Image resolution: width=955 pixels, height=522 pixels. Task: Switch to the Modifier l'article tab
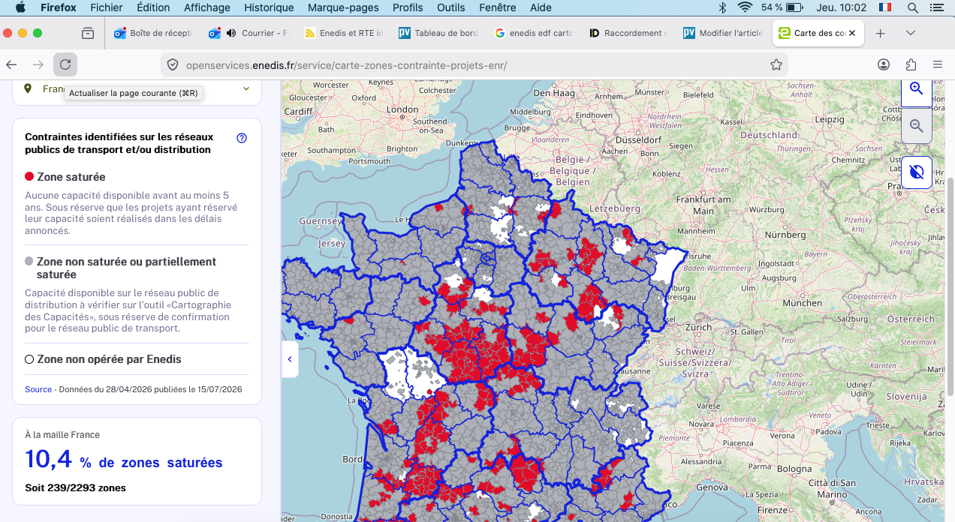coord(722,33)
